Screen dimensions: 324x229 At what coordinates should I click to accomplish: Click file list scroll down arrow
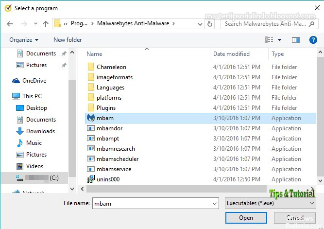(320, 181)
